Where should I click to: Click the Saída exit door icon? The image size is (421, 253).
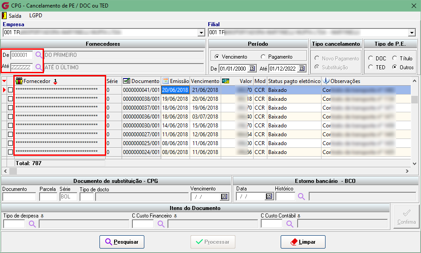(4, 16)
